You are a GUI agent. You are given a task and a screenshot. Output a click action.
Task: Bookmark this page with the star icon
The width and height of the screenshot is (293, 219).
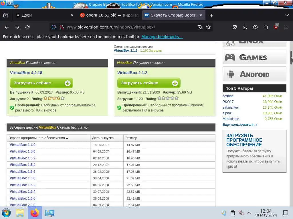pos(208,27)
